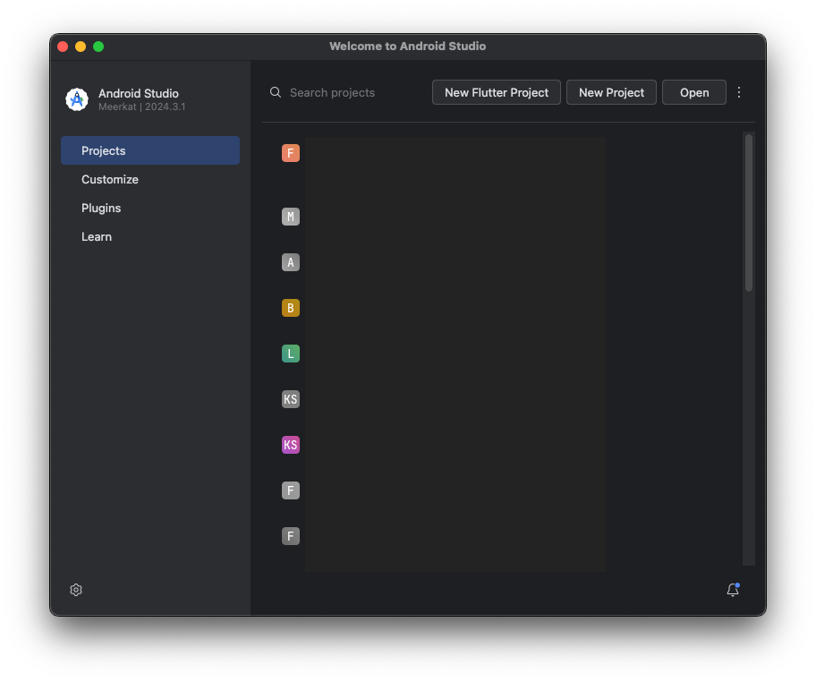
Task: Go to the Learn tab
Action: (x=150, y=236)
